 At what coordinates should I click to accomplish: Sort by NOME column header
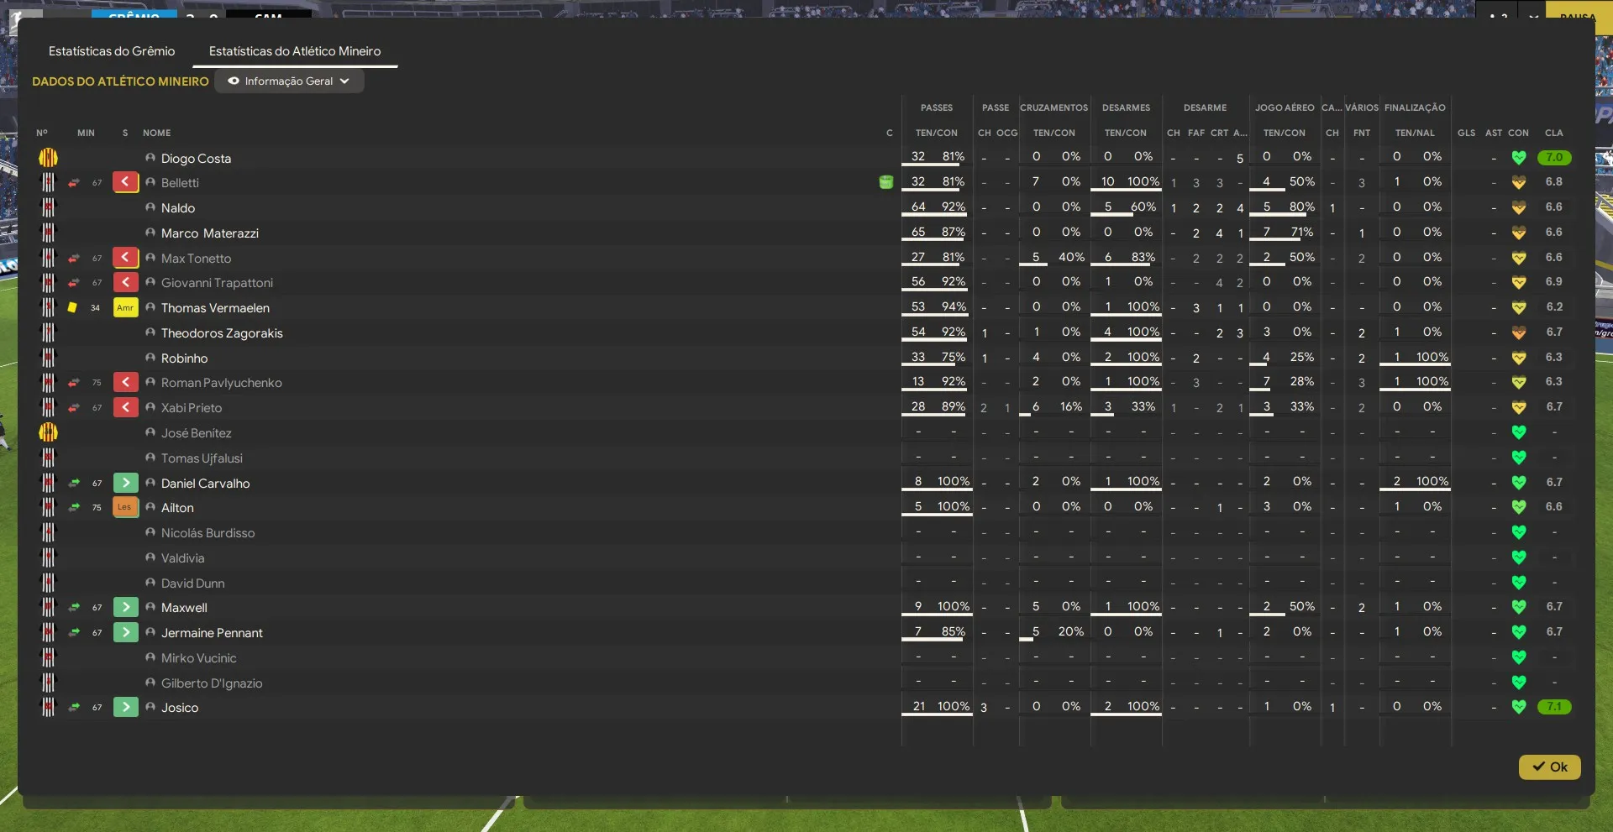[156, 133]
